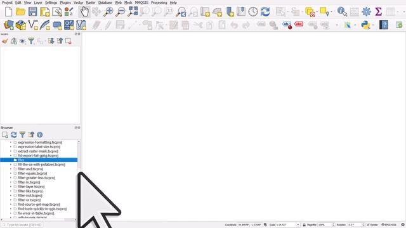Refresh the Browser panel

pos(14,135)
